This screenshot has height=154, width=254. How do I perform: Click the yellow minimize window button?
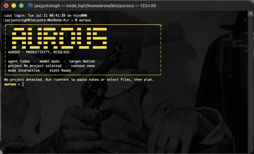(x=14, y=6)
